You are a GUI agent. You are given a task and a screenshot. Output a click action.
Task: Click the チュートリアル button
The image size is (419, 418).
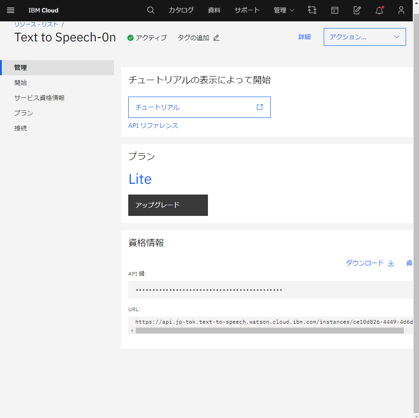(x=199, y=107)
